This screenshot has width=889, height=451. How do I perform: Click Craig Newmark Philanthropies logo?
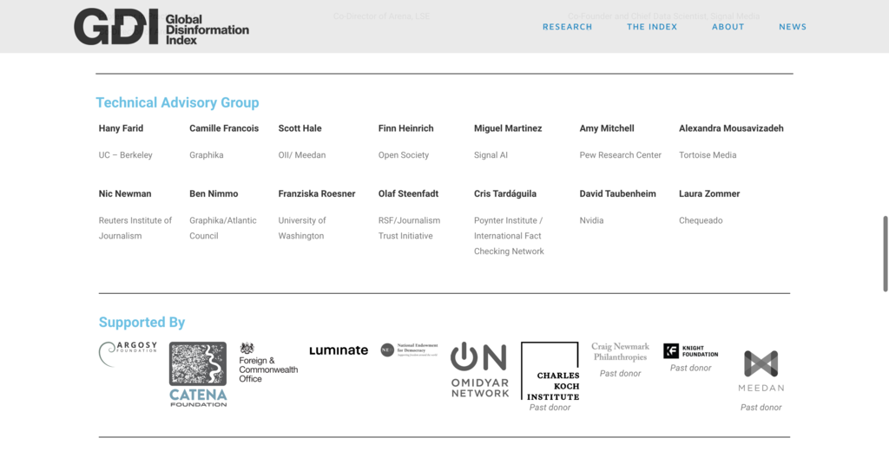coord(620,351)
